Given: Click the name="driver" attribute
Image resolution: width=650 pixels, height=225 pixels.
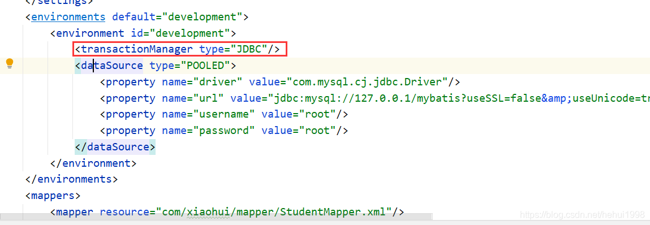Looking at the screenshot, I should coord(202,81).
